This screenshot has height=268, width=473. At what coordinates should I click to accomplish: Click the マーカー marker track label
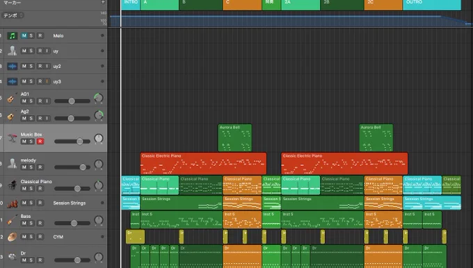(x=13, y=3)
